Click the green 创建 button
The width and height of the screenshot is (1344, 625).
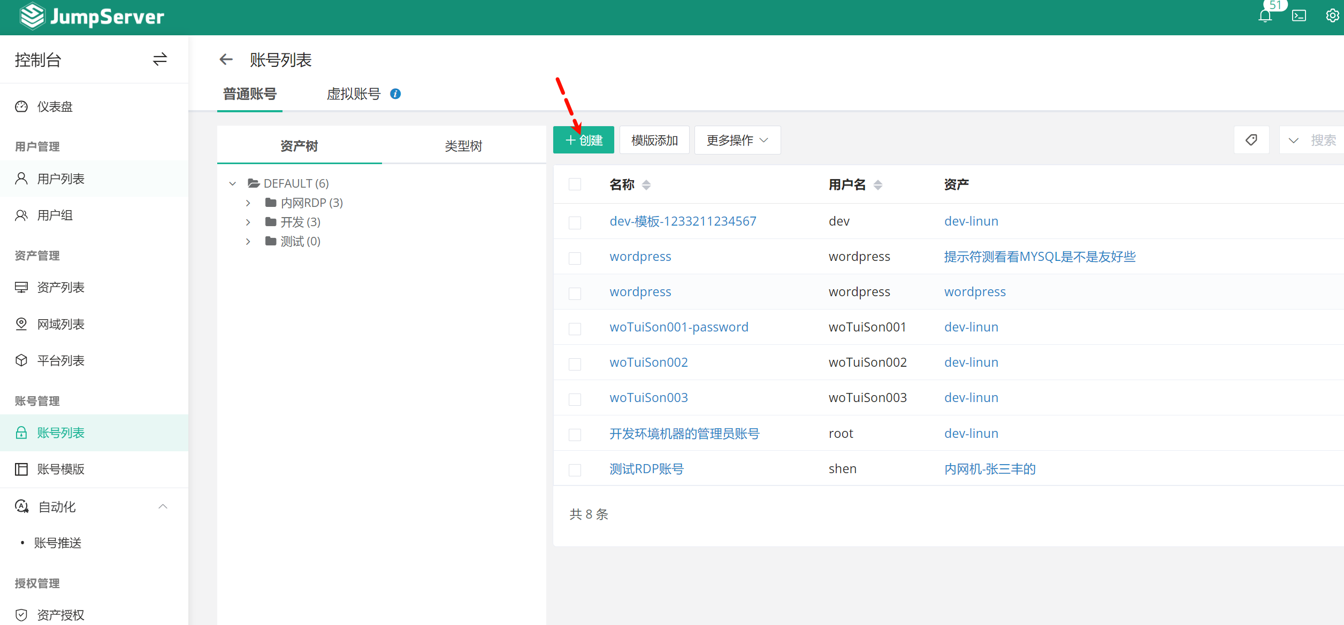click(x=584, y=140)
